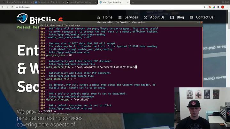Open the Contact Us link
This screenshot has height=129, width=230.
coord(205,17)
